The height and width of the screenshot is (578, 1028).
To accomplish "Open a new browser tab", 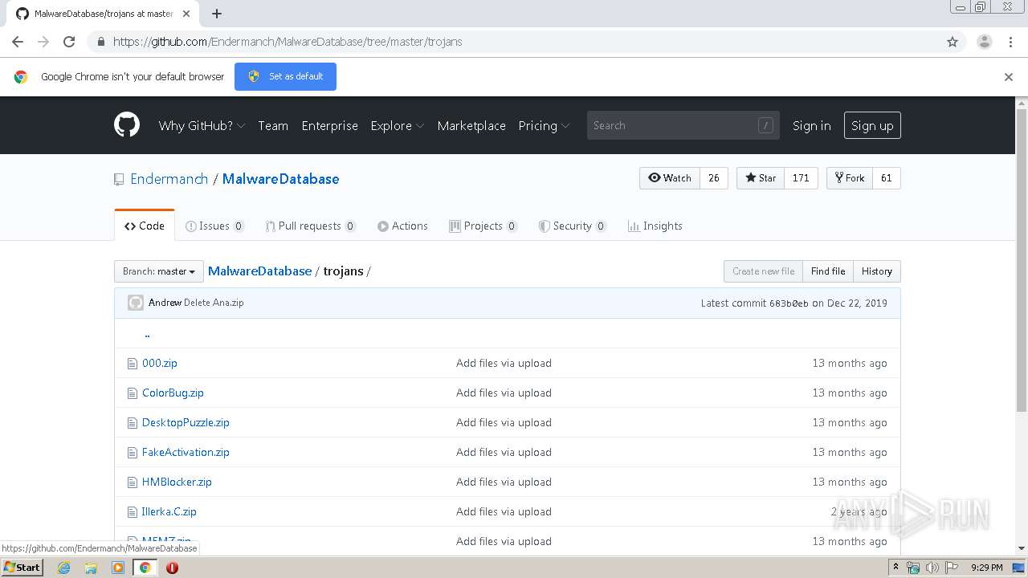I will (217, 14).
